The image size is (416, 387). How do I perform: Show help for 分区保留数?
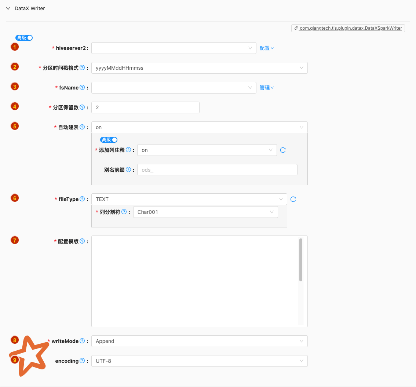point(82,107)
